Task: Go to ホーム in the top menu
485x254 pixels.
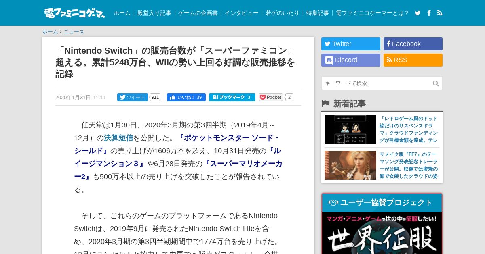Action: pos(122,13)
